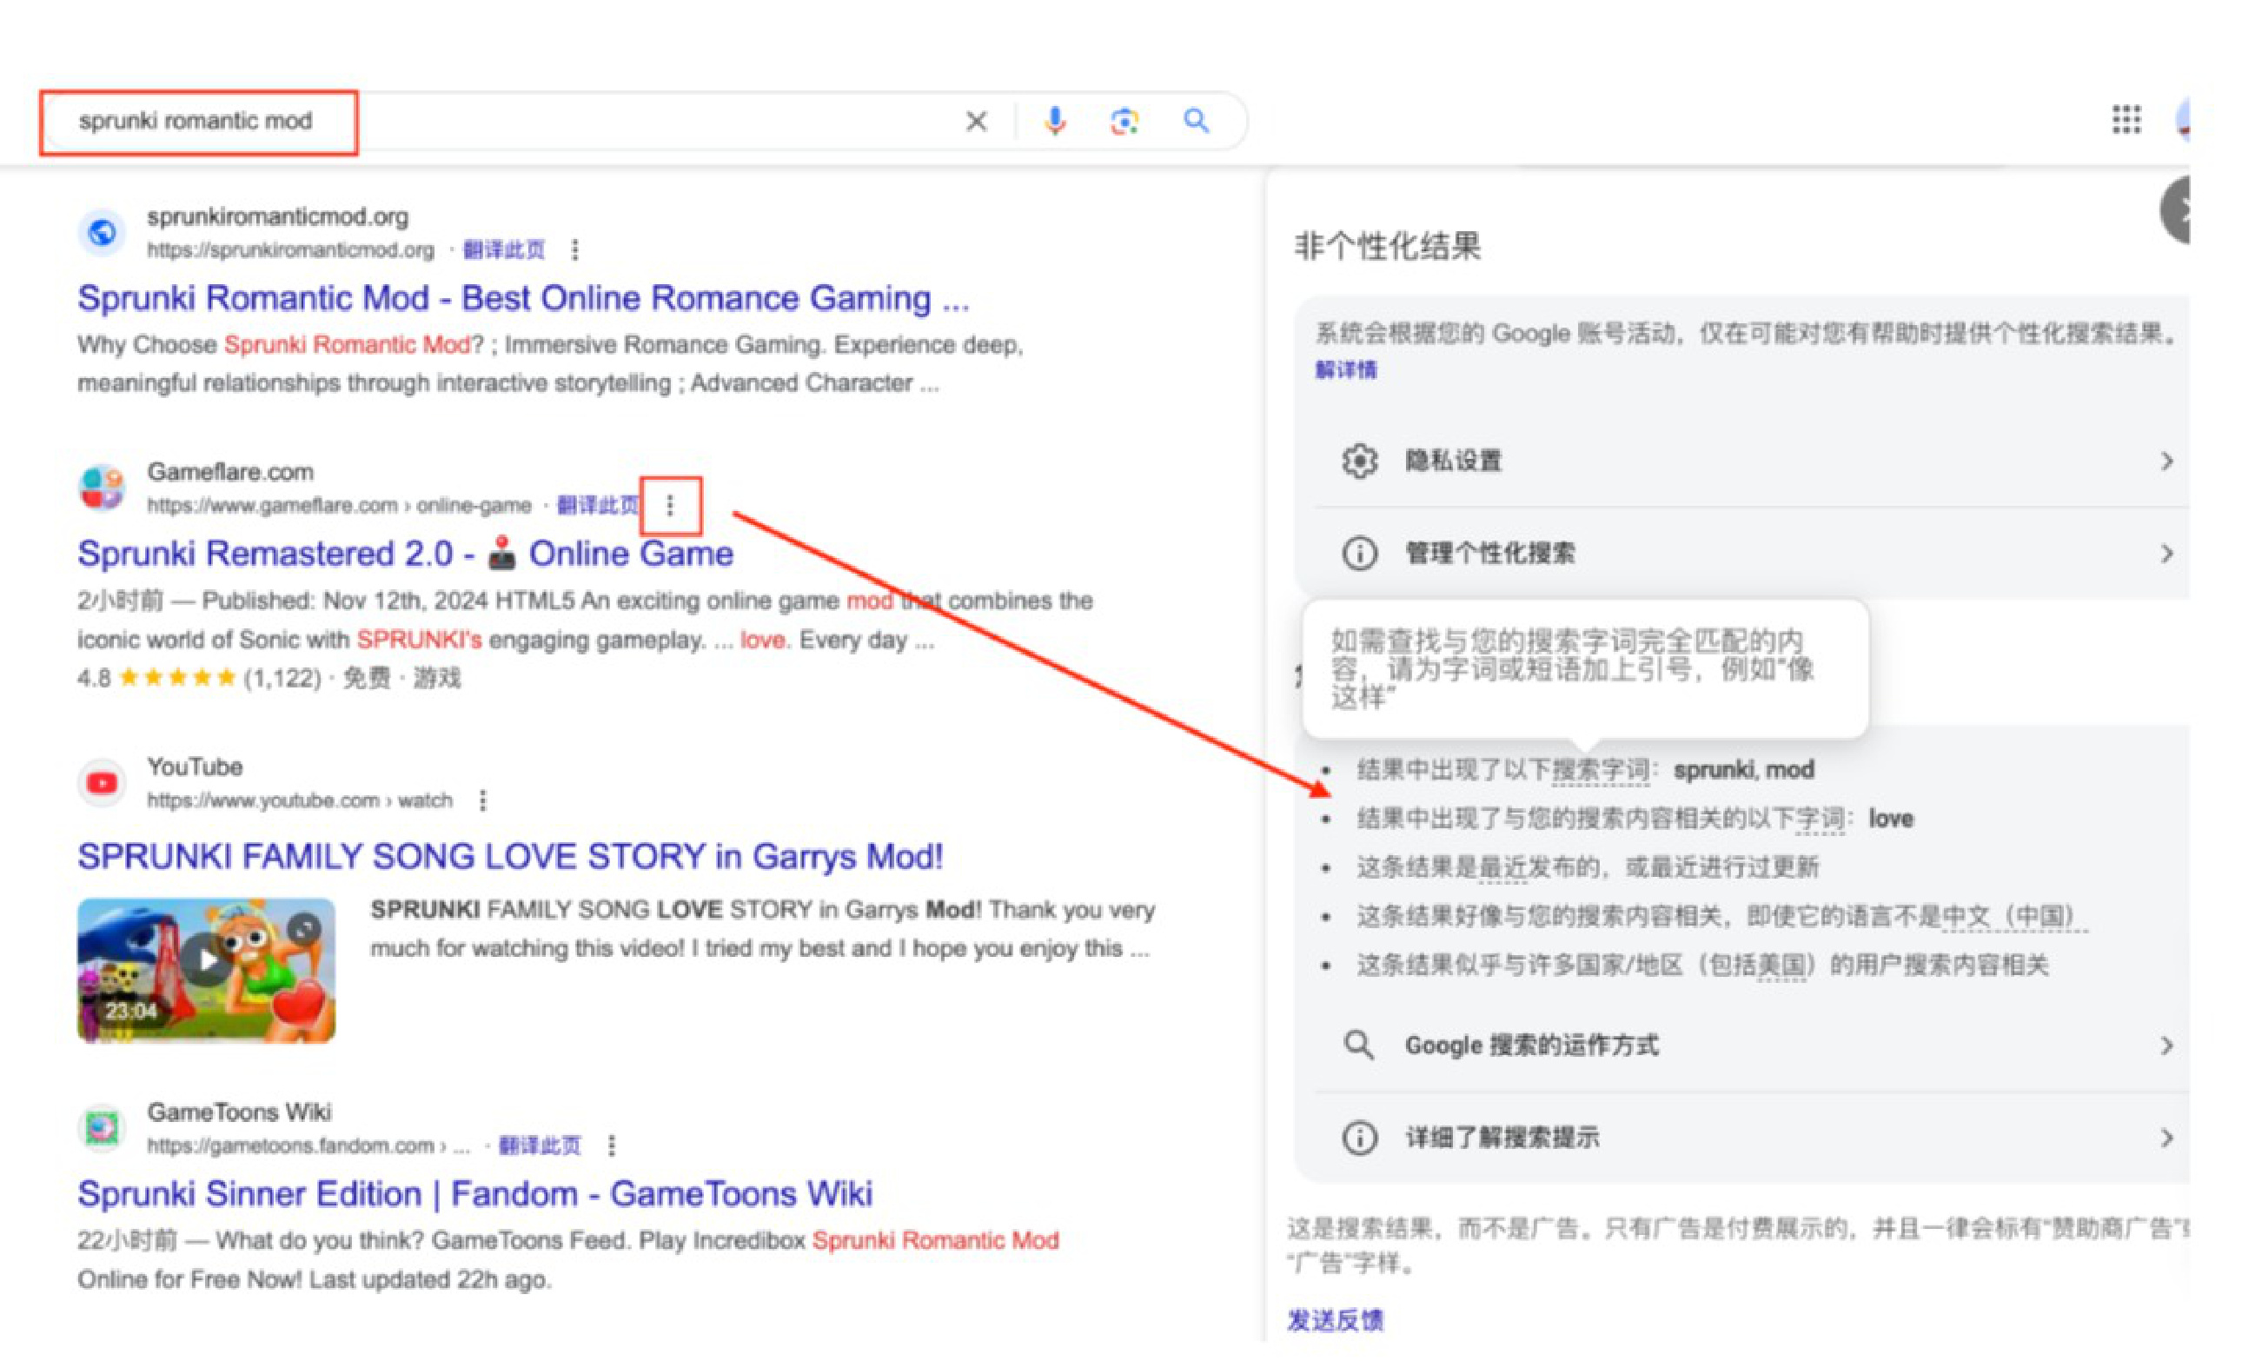Start voice search with microphone icon
2255x1361 pixels.
tap(1054, 121)
